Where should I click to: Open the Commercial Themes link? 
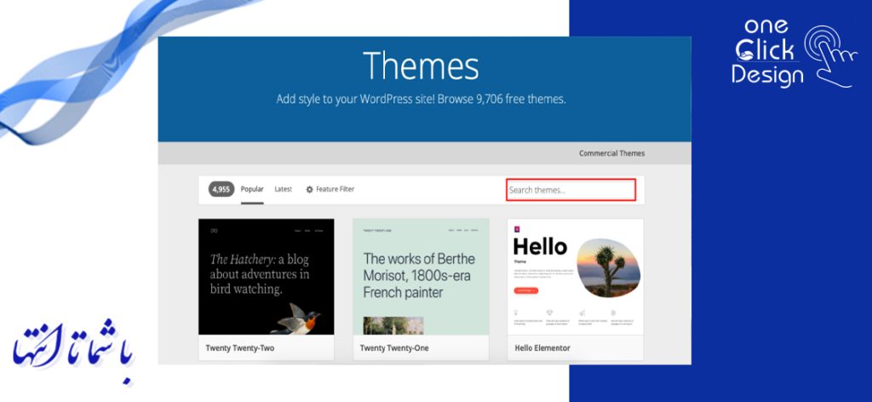tap(611, 153)
